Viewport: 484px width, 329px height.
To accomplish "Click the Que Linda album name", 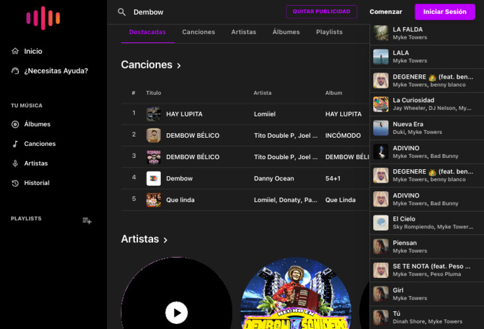I will [340, 200].
